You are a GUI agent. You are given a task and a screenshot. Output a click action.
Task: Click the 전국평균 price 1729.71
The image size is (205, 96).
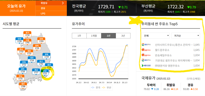click(x=106, y=7)
